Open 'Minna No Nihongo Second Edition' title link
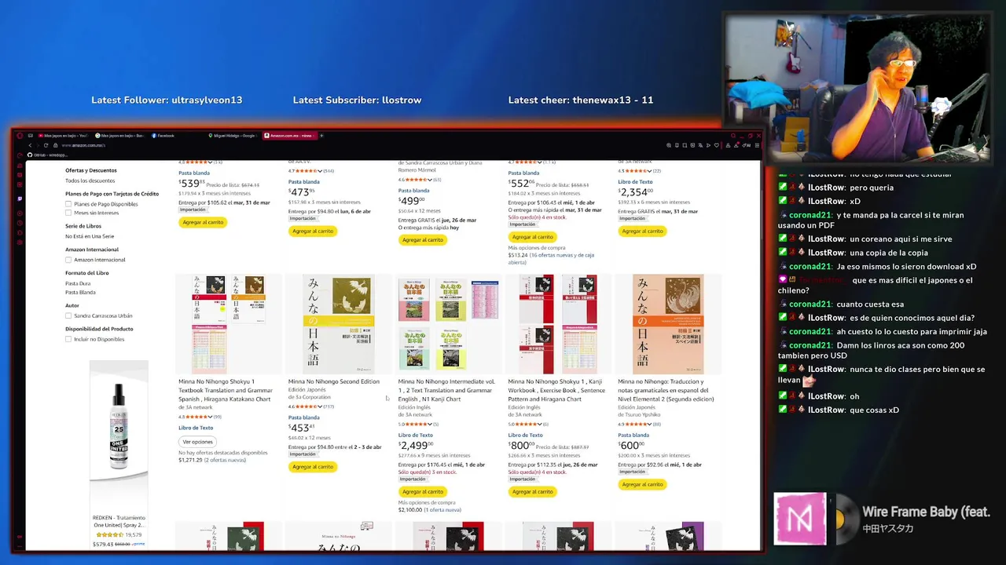 click(x=334, y=381)
